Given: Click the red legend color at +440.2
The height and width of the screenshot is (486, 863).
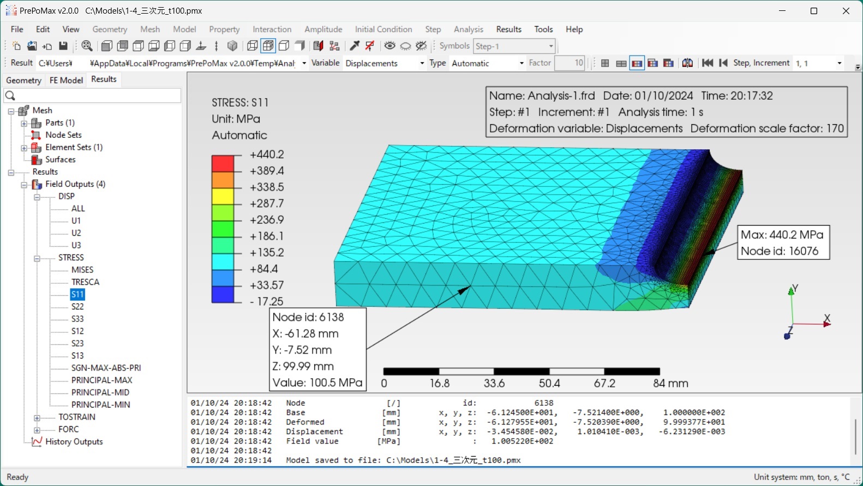Looking at the screenshot, I should click(223, 163).
